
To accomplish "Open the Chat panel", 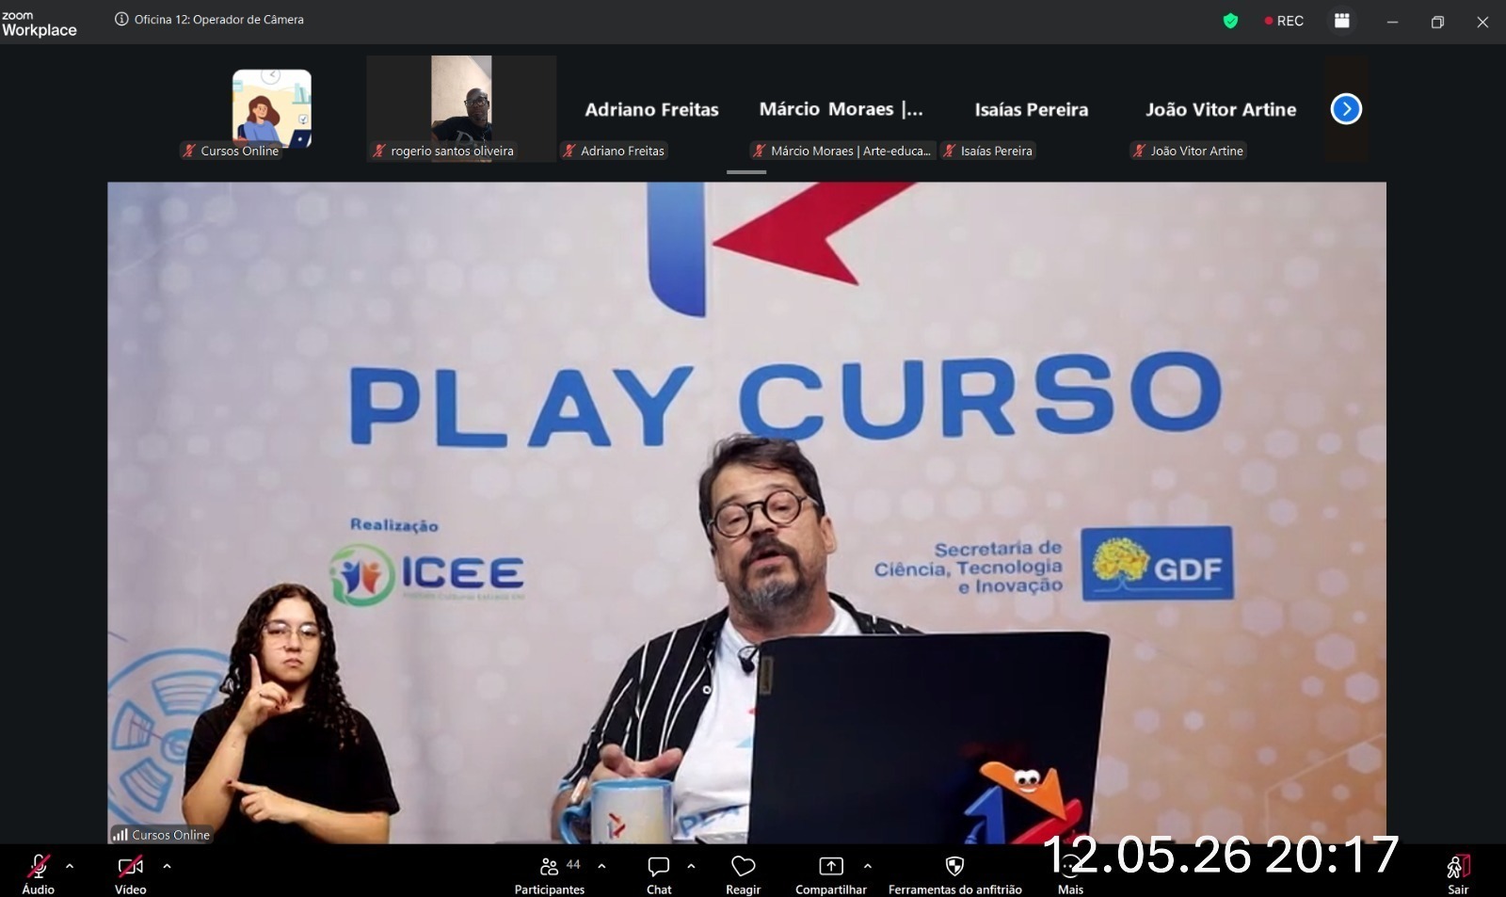I will click(659, 874).
